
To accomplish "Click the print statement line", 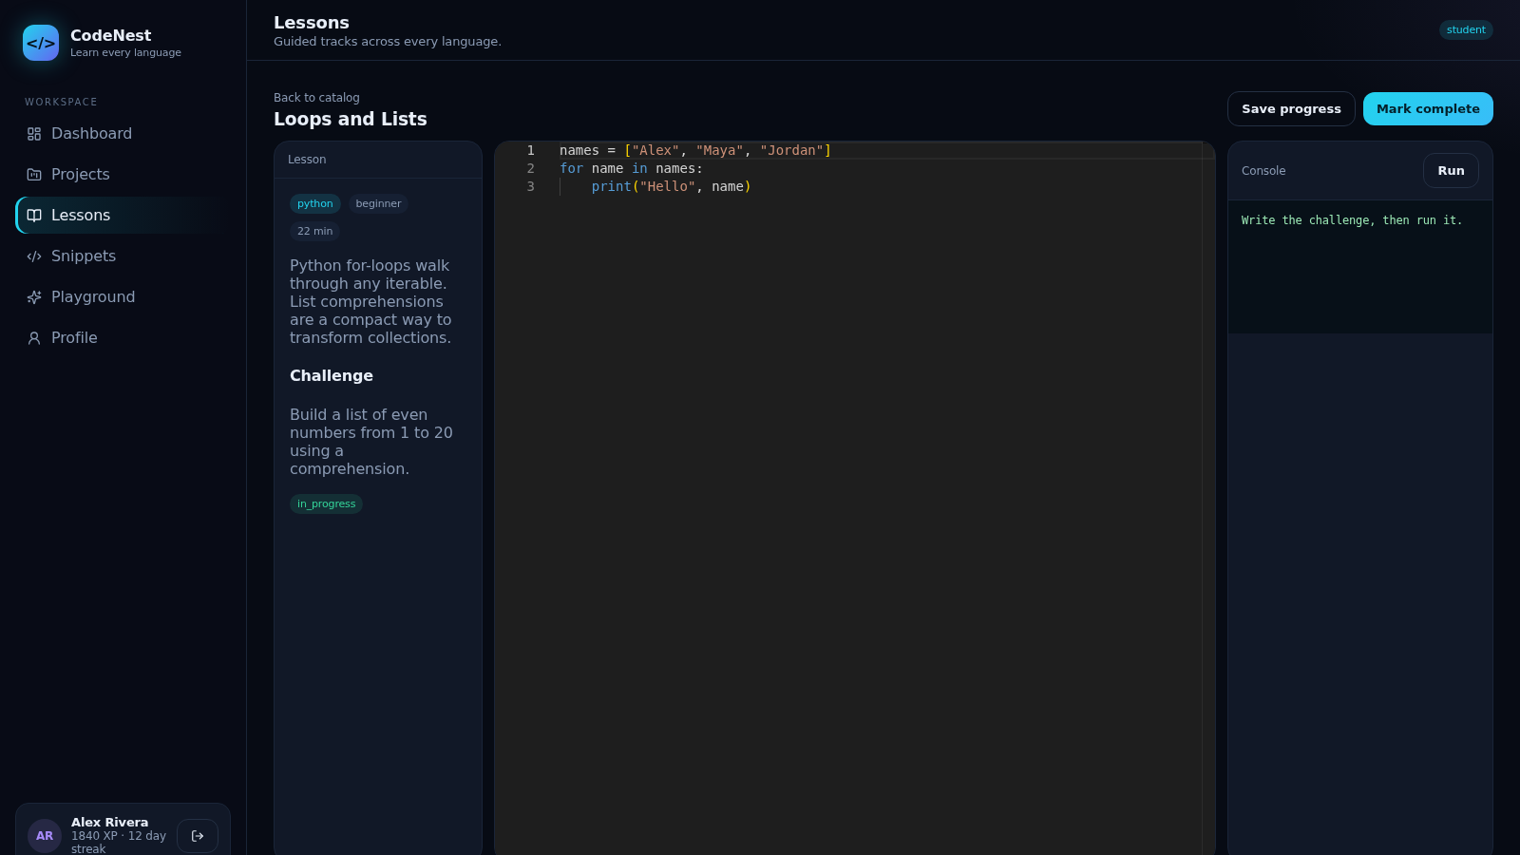I will coord(671,187).
